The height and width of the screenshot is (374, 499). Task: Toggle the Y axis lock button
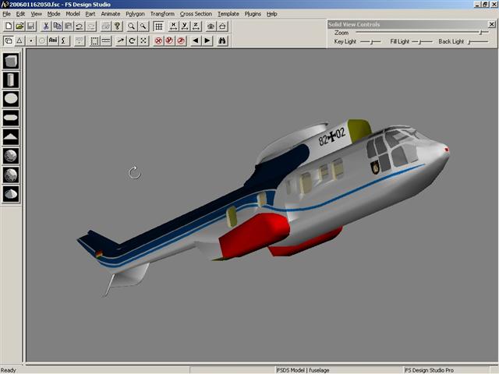tap(185, 26)
